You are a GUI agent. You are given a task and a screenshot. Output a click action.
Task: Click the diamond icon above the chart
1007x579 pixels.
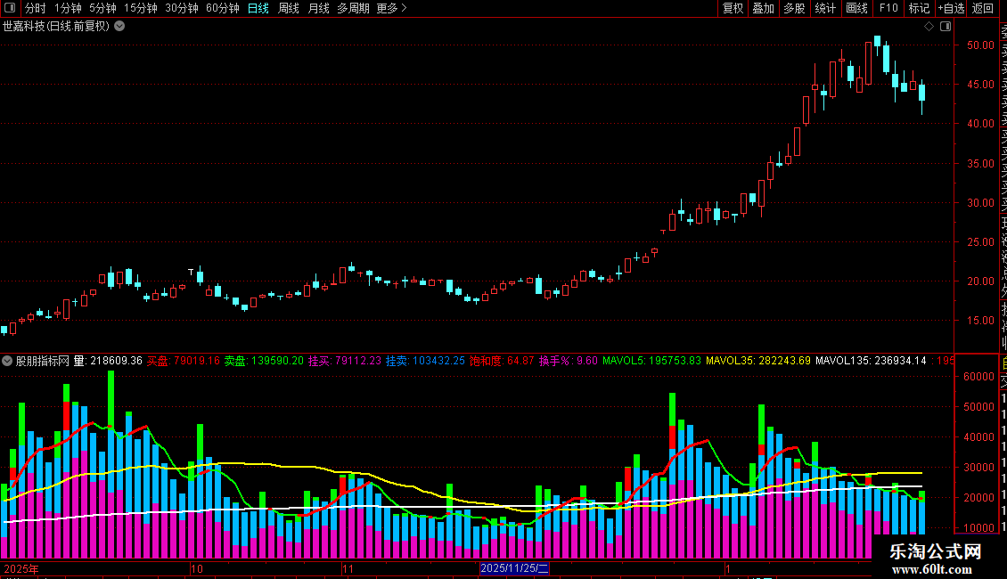(x=929, y=27)
